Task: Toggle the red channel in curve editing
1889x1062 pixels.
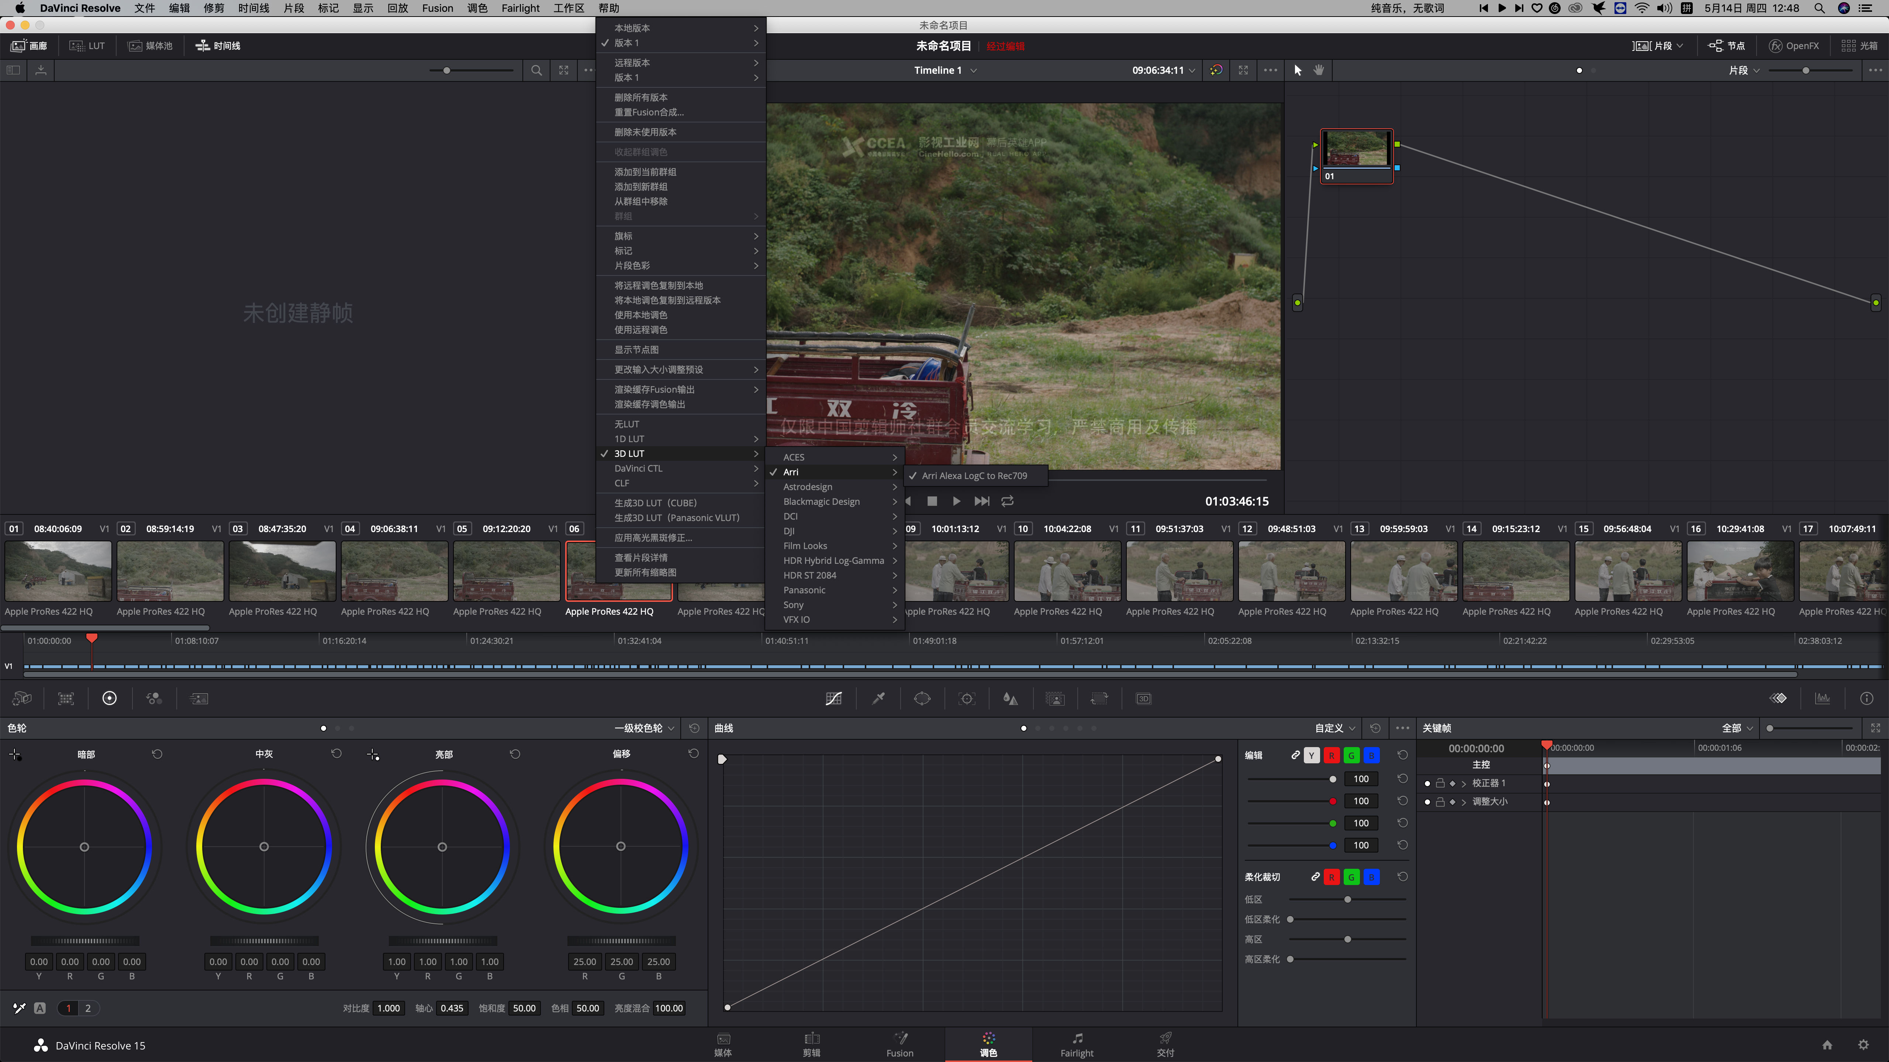Action: [1332, 756]
